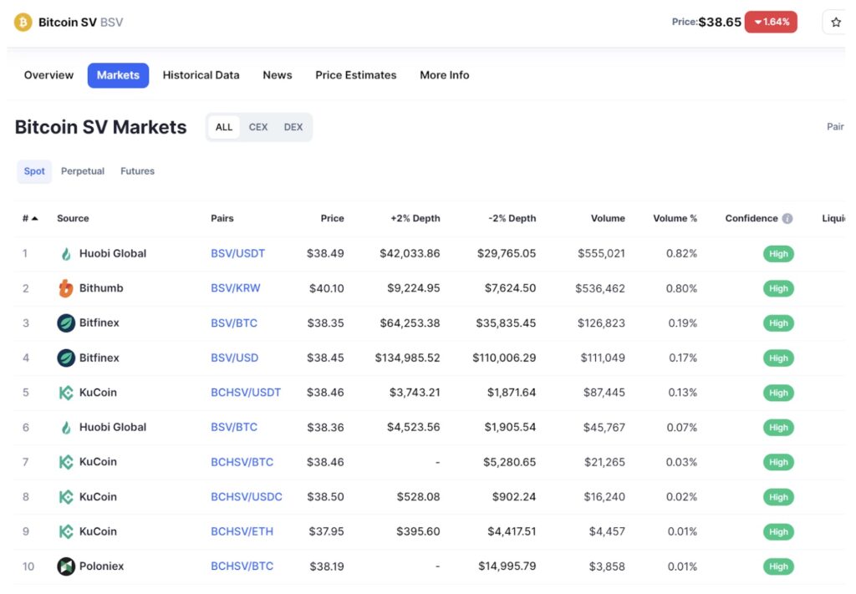Viewport: 856px width, 594px height.
Task: Open the BCHSV/ETH pair link
Action: (242, 531)
